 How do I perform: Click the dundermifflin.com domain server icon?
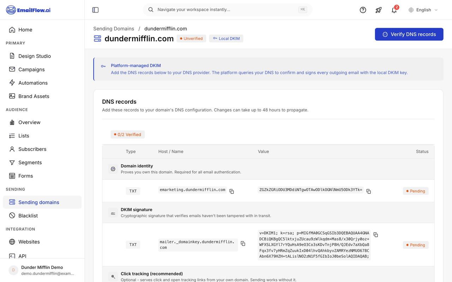point(97,38)
